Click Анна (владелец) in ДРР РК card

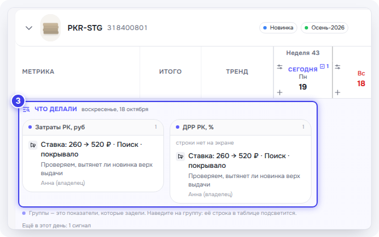(210, 194)
